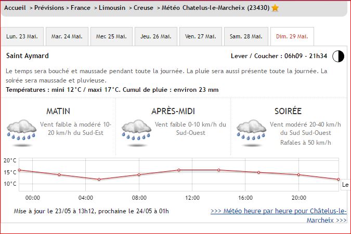Viewport: 351px width, 234px height.
Task: Click the Creuse breadcrumb link
Action: [144, 8]
